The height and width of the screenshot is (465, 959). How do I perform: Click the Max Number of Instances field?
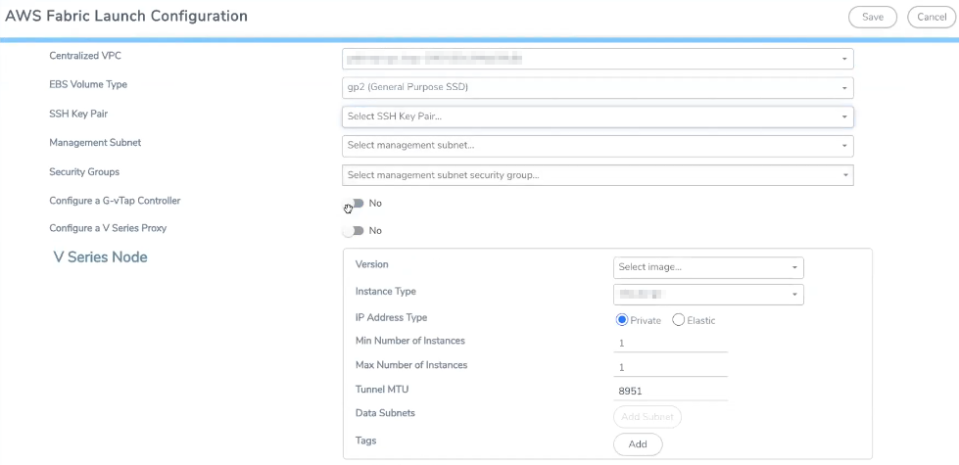tap(670, 368)
